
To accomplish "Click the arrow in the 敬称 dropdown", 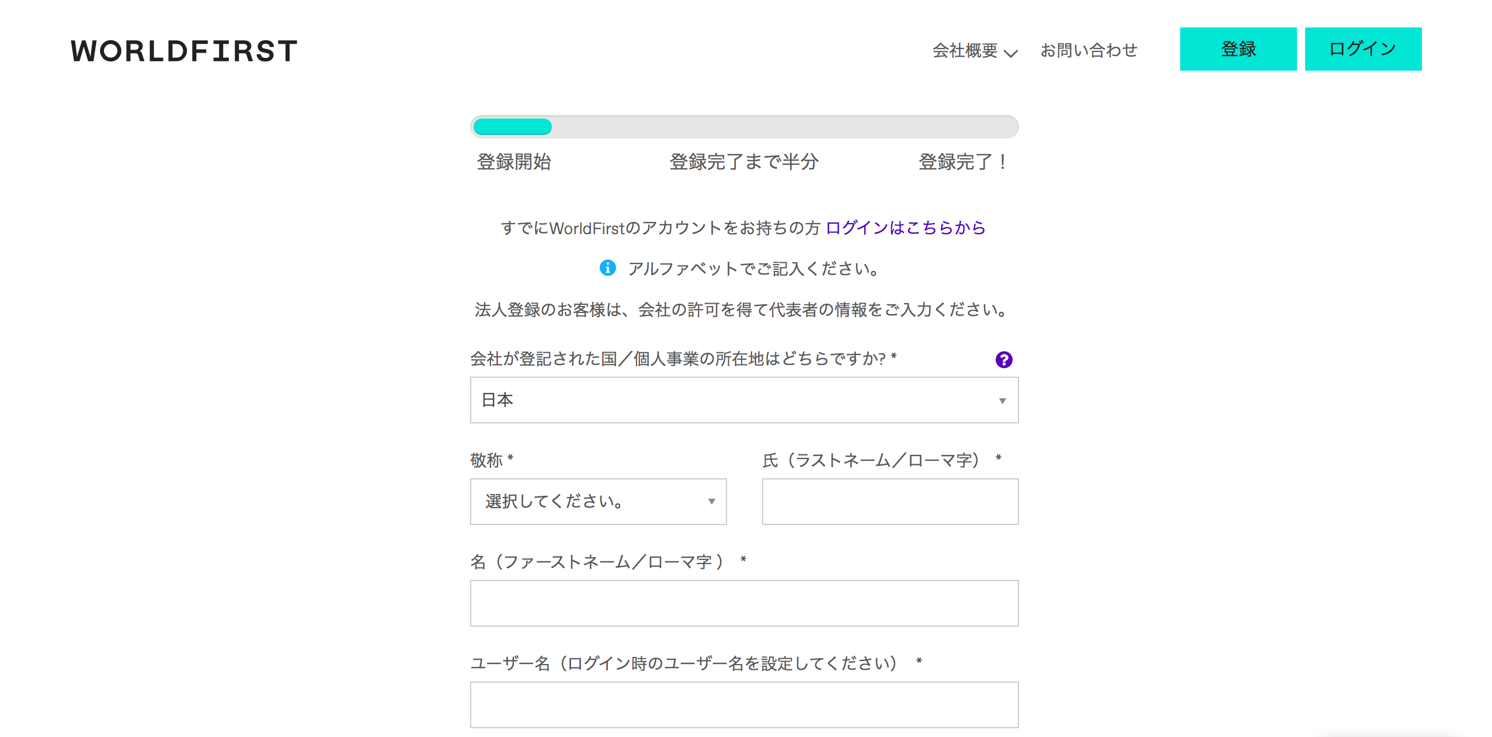I will click(x=711, y=502).
